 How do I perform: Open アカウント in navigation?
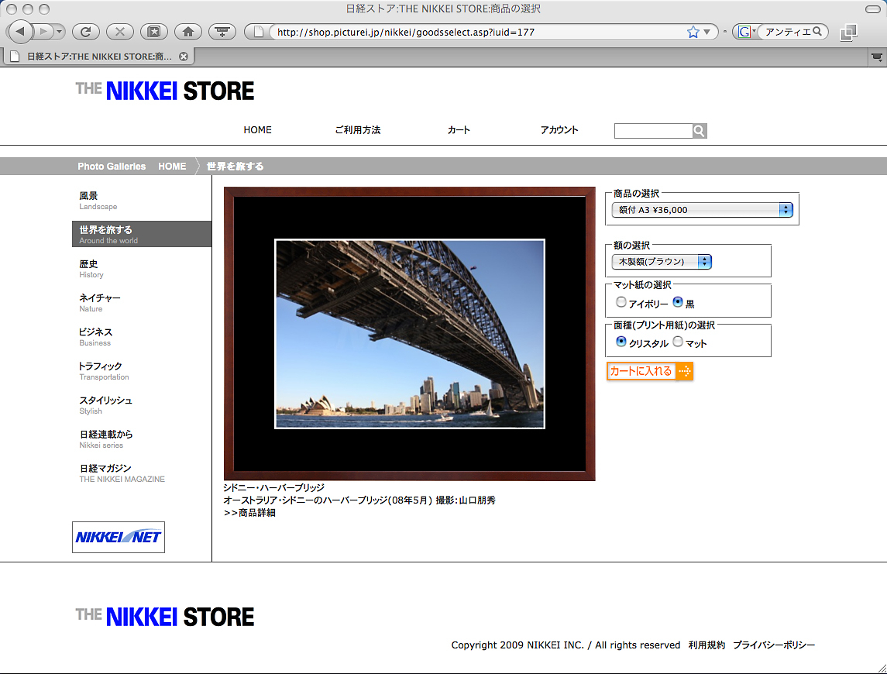pyautogui.click(x=559, y=130)
